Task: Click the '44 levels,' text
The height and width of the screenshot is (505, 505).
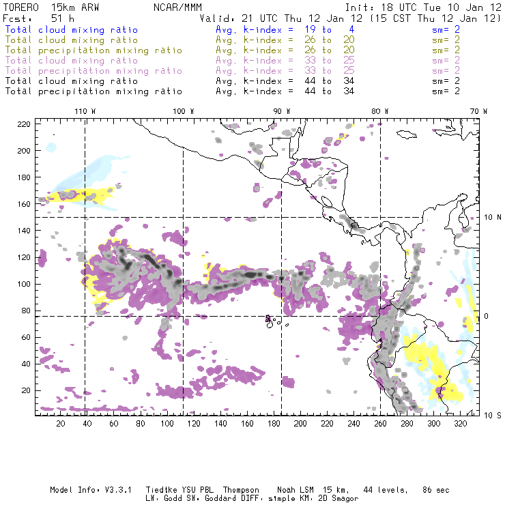Action: 386,490
